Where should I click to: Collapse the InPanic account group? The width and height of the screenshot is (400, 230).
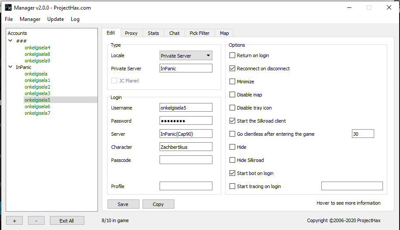pos(10,67)
